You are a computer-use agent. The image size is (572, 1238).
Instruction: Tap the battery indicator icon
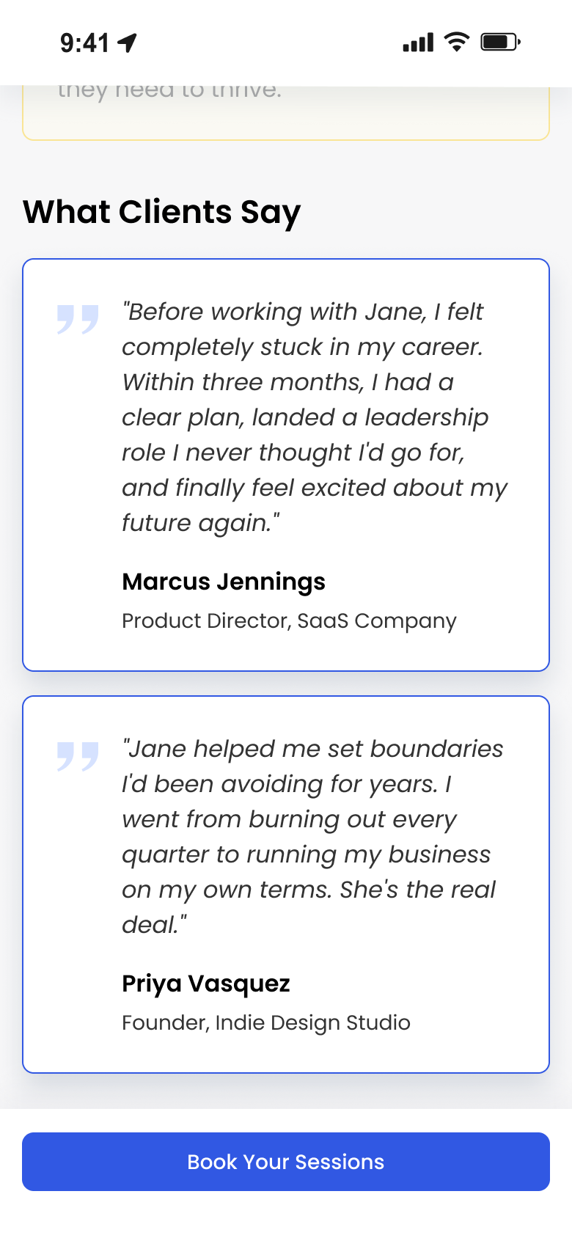(x=500, y=43)
